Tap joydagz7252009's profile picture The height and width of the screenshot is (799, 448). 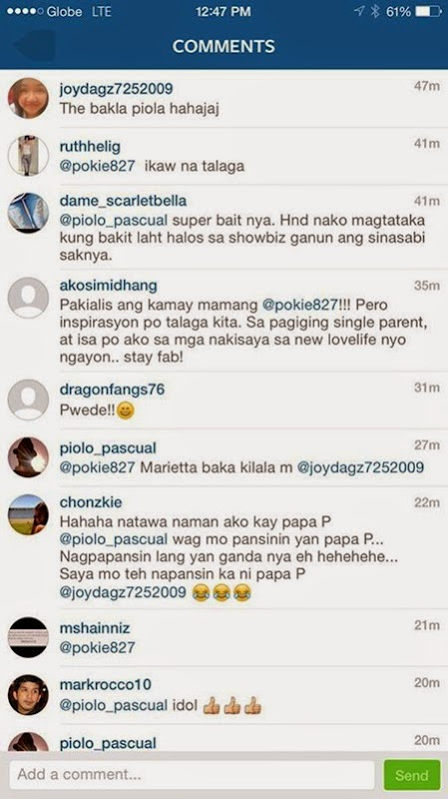(x=28, y=98)
